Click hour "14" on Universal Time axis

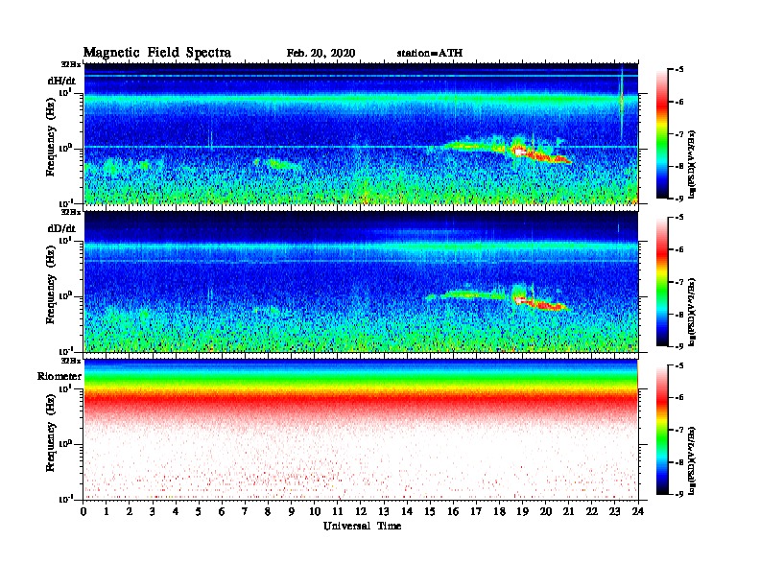407,511
